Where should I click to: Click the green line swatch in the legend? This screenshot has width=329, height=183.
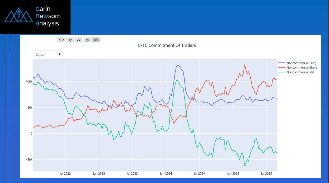click(281, 72)
